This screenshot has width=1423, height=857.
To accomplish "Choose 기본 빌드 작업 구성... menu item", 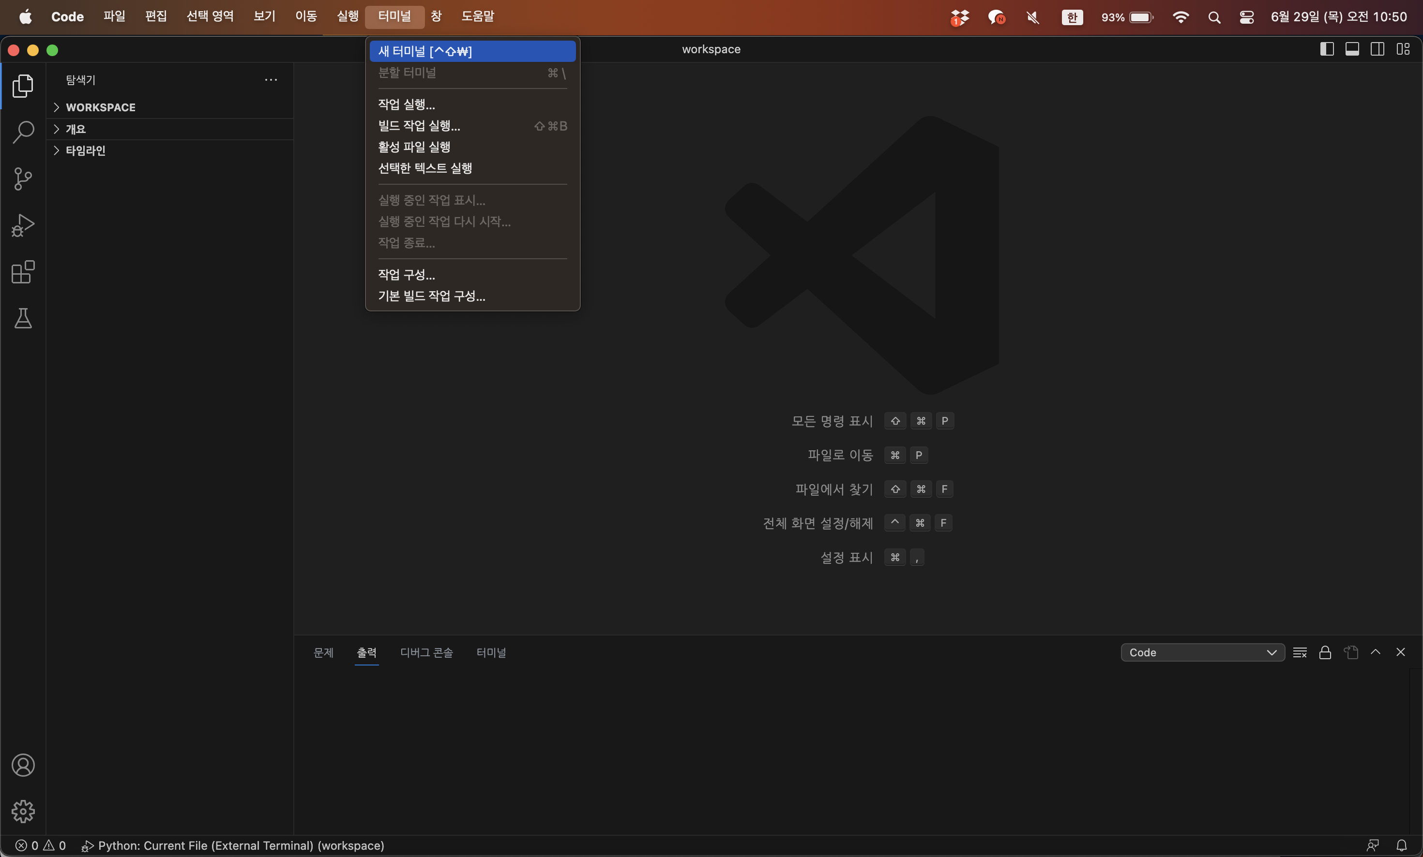I will [472, 296].
